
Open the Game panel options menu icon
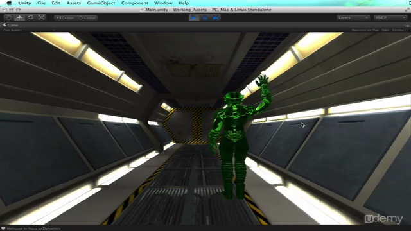tap(407, 26)
